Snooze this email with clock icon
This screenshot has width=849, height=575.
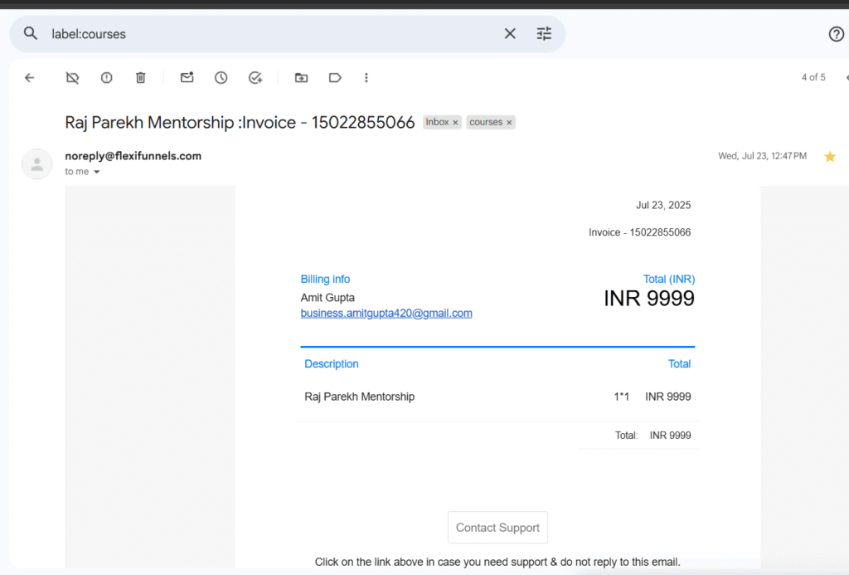[221, 78]
